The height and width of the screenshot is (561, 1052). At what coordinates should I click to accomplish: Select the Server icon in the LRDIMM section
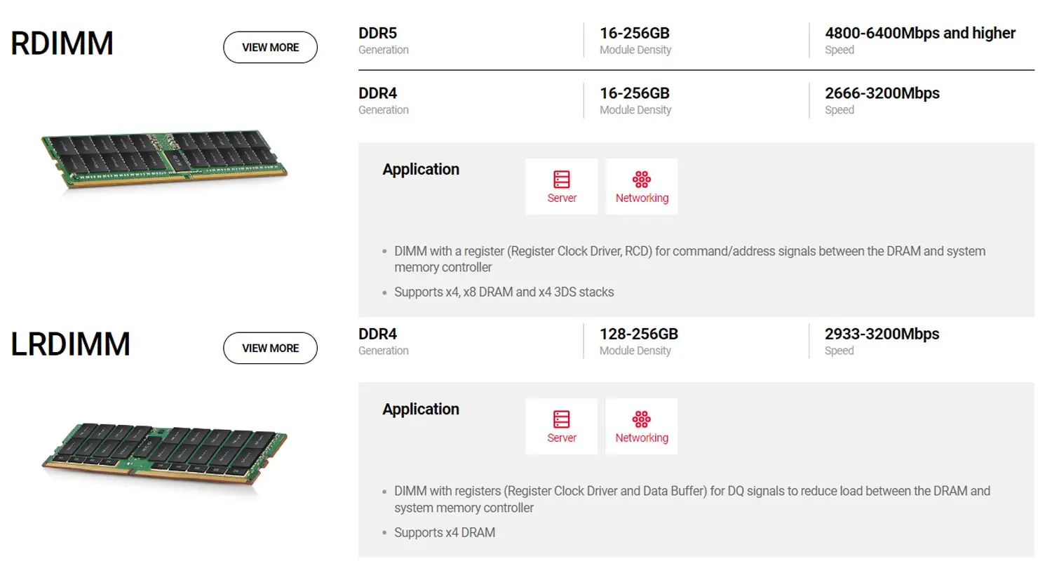(561, 426)
